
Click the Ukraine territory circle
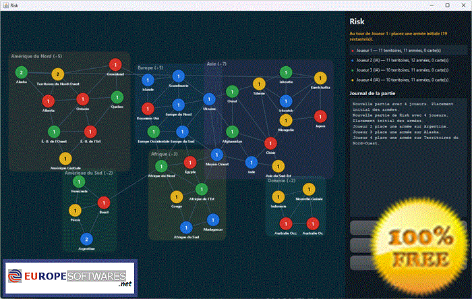pyautogui.click(x=209, y=99)
